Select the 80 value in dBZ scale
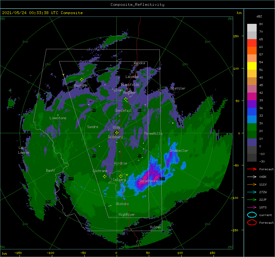 [x=261, y=24]
